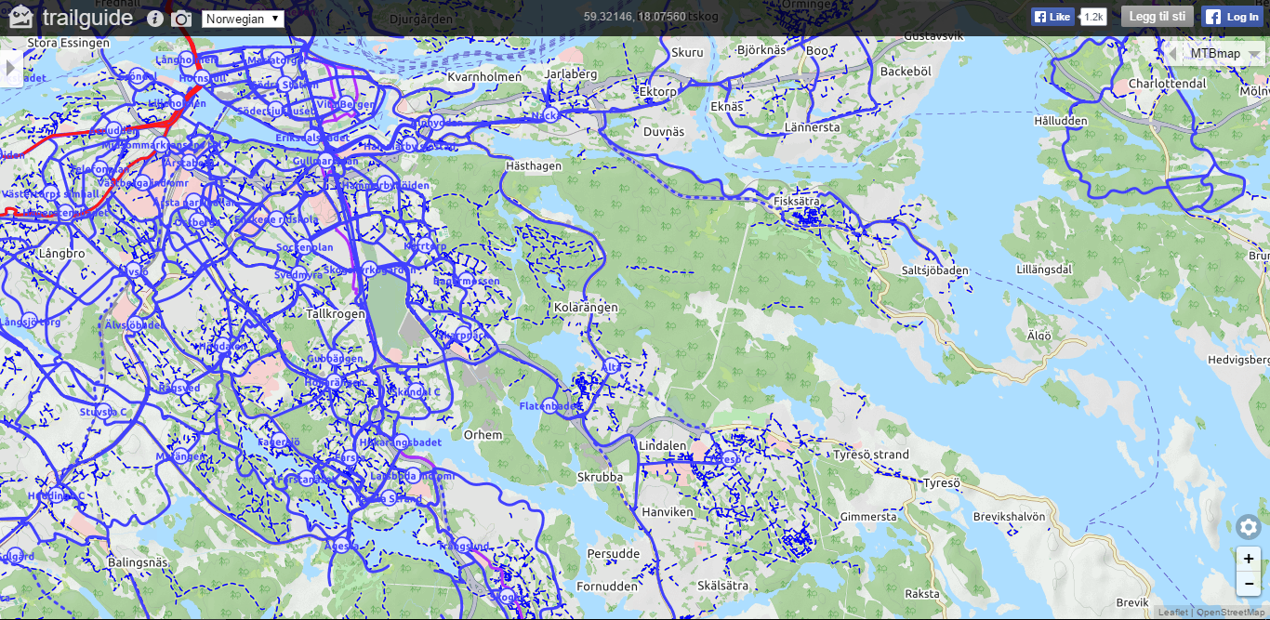Expand the left side panel arrow
The image size is (1270, 620).
(x=11, y=68)
